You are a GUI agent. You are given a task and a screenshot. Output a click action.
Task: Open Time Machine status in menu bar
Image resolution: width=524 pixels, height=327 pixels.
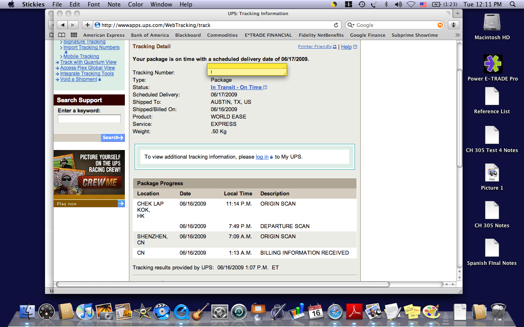coord(361,4)
